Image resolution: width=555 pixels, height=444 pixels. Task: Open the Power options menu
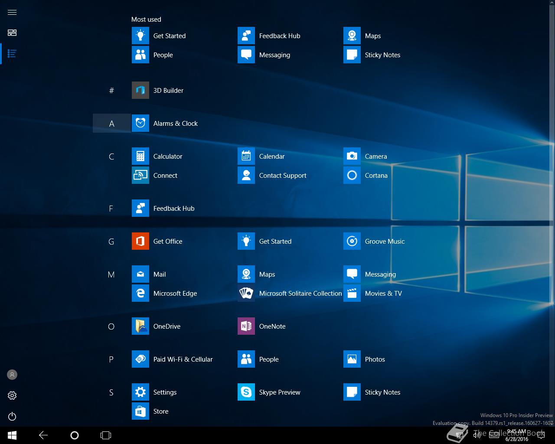12,416
